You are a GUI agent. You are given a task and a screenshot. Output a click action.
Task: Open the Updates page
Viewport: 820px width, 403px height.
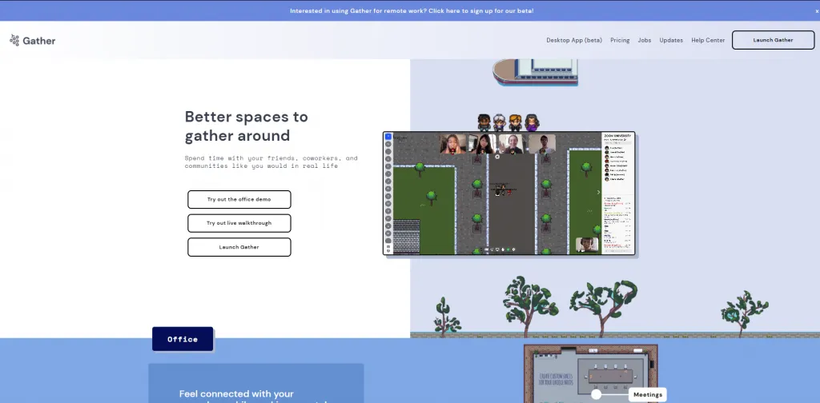(x=671, y=40)
